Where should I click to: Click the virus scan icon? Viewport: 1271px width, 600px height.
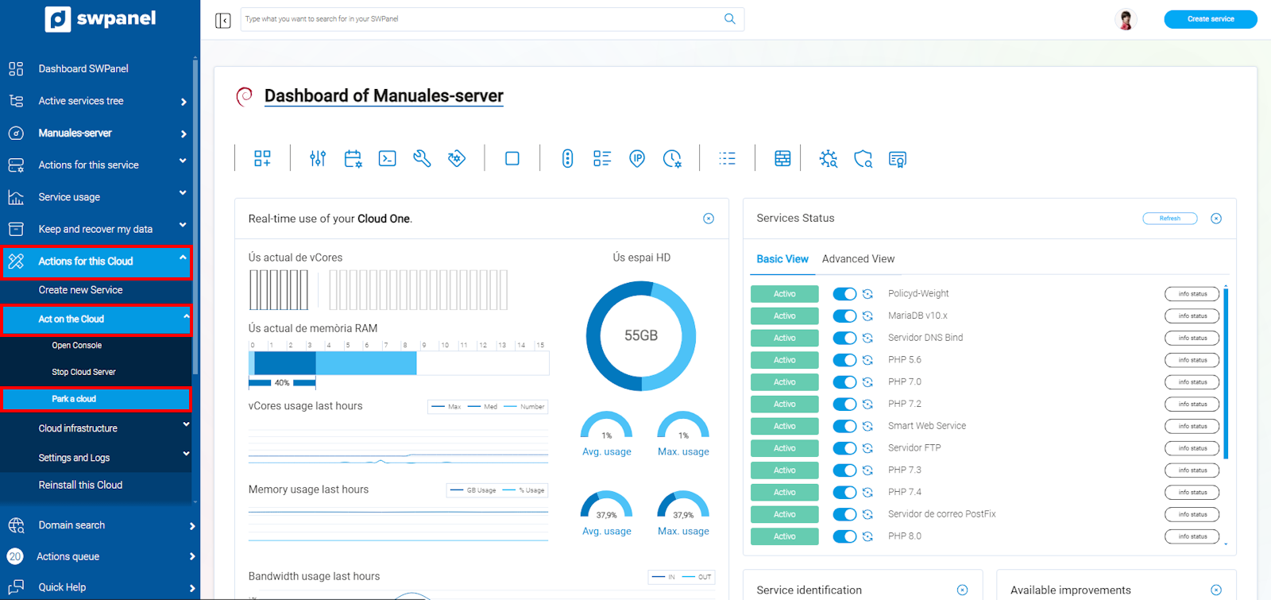pos(829,158)
